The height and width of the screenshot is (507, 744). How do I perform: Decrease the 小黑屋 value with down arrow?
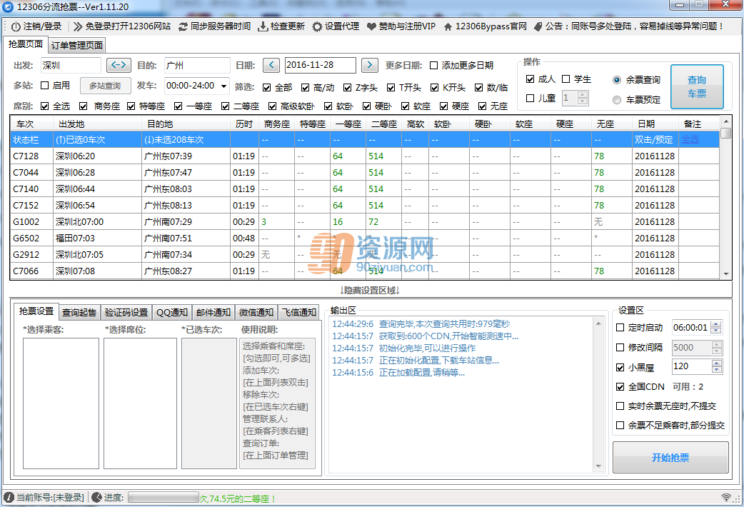716,370
